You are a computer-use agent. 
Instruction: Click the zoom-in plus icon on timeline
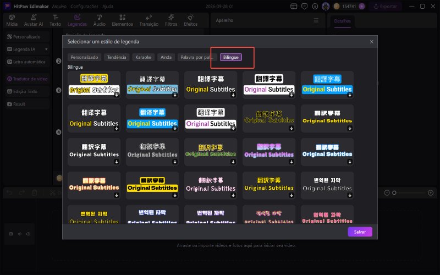431,193
